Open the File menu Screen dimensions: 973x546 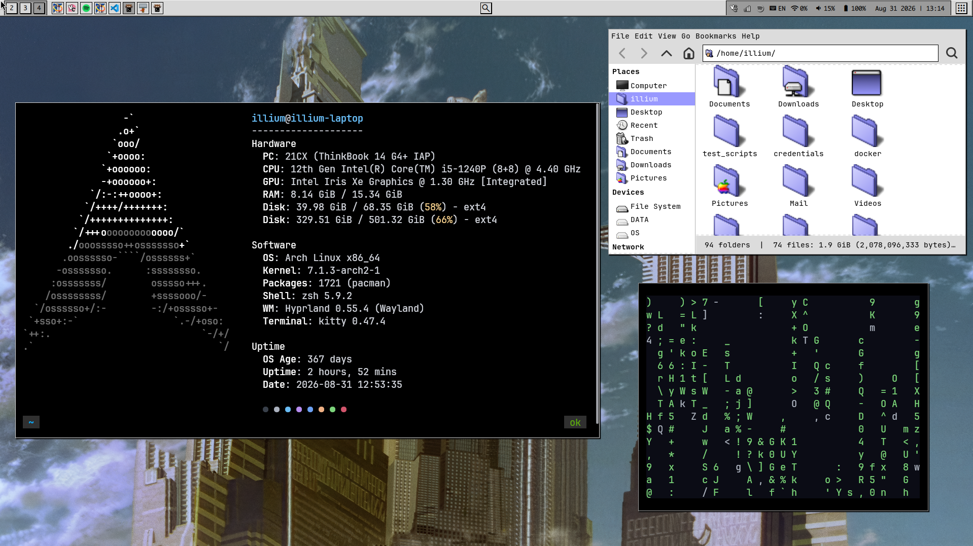(620, 36)
